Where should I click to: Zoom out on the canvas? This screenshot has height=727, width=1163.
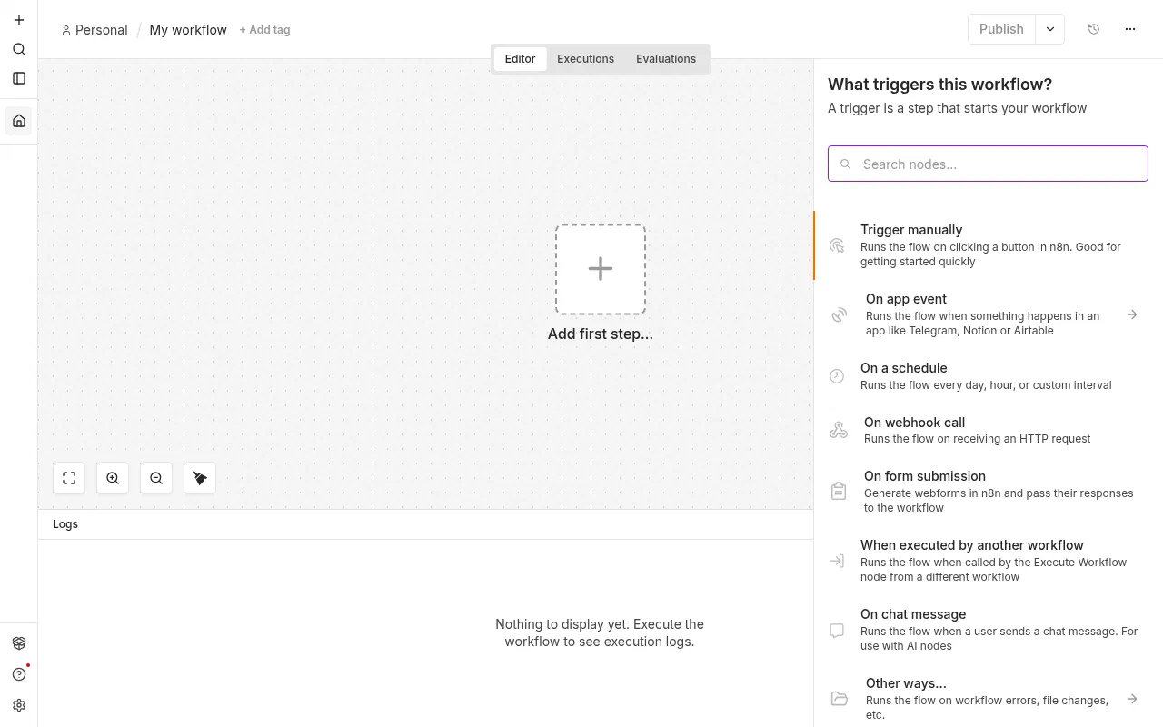click(156, 478)
